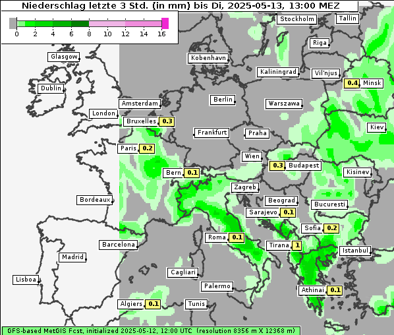Viewport: 394px width, 335px height.
Task: Select the Dublin label
Action: pyautogui.click(x=51, y=88)
